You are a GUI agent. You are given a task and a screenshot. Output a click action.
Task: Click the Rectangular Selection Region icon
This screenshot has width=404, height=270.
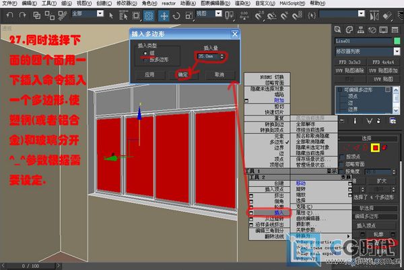(136, 15)
